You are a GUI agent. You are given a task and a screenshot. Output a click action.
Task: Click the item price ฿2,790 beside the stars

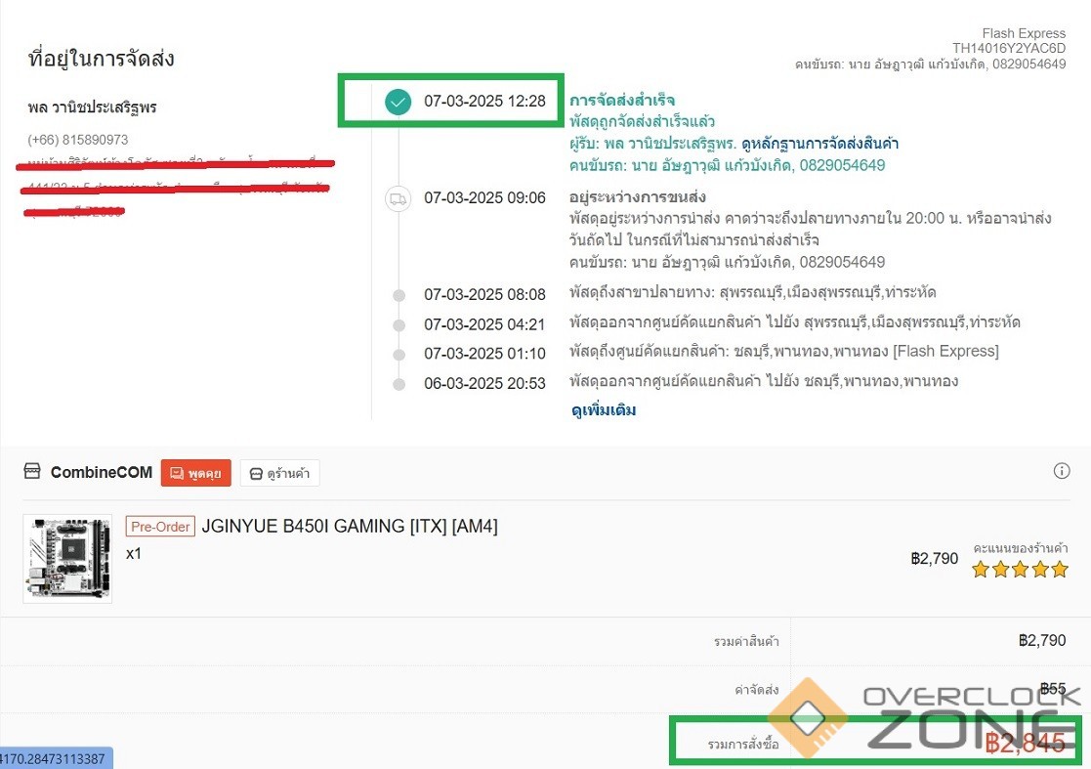coord(935,558)
